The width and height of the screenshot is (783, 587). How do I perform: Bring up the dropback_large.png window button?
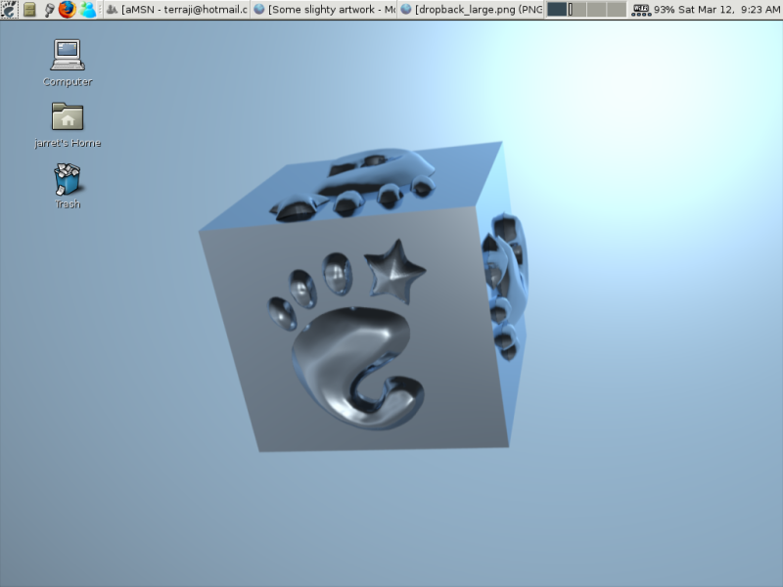(471, 10)
